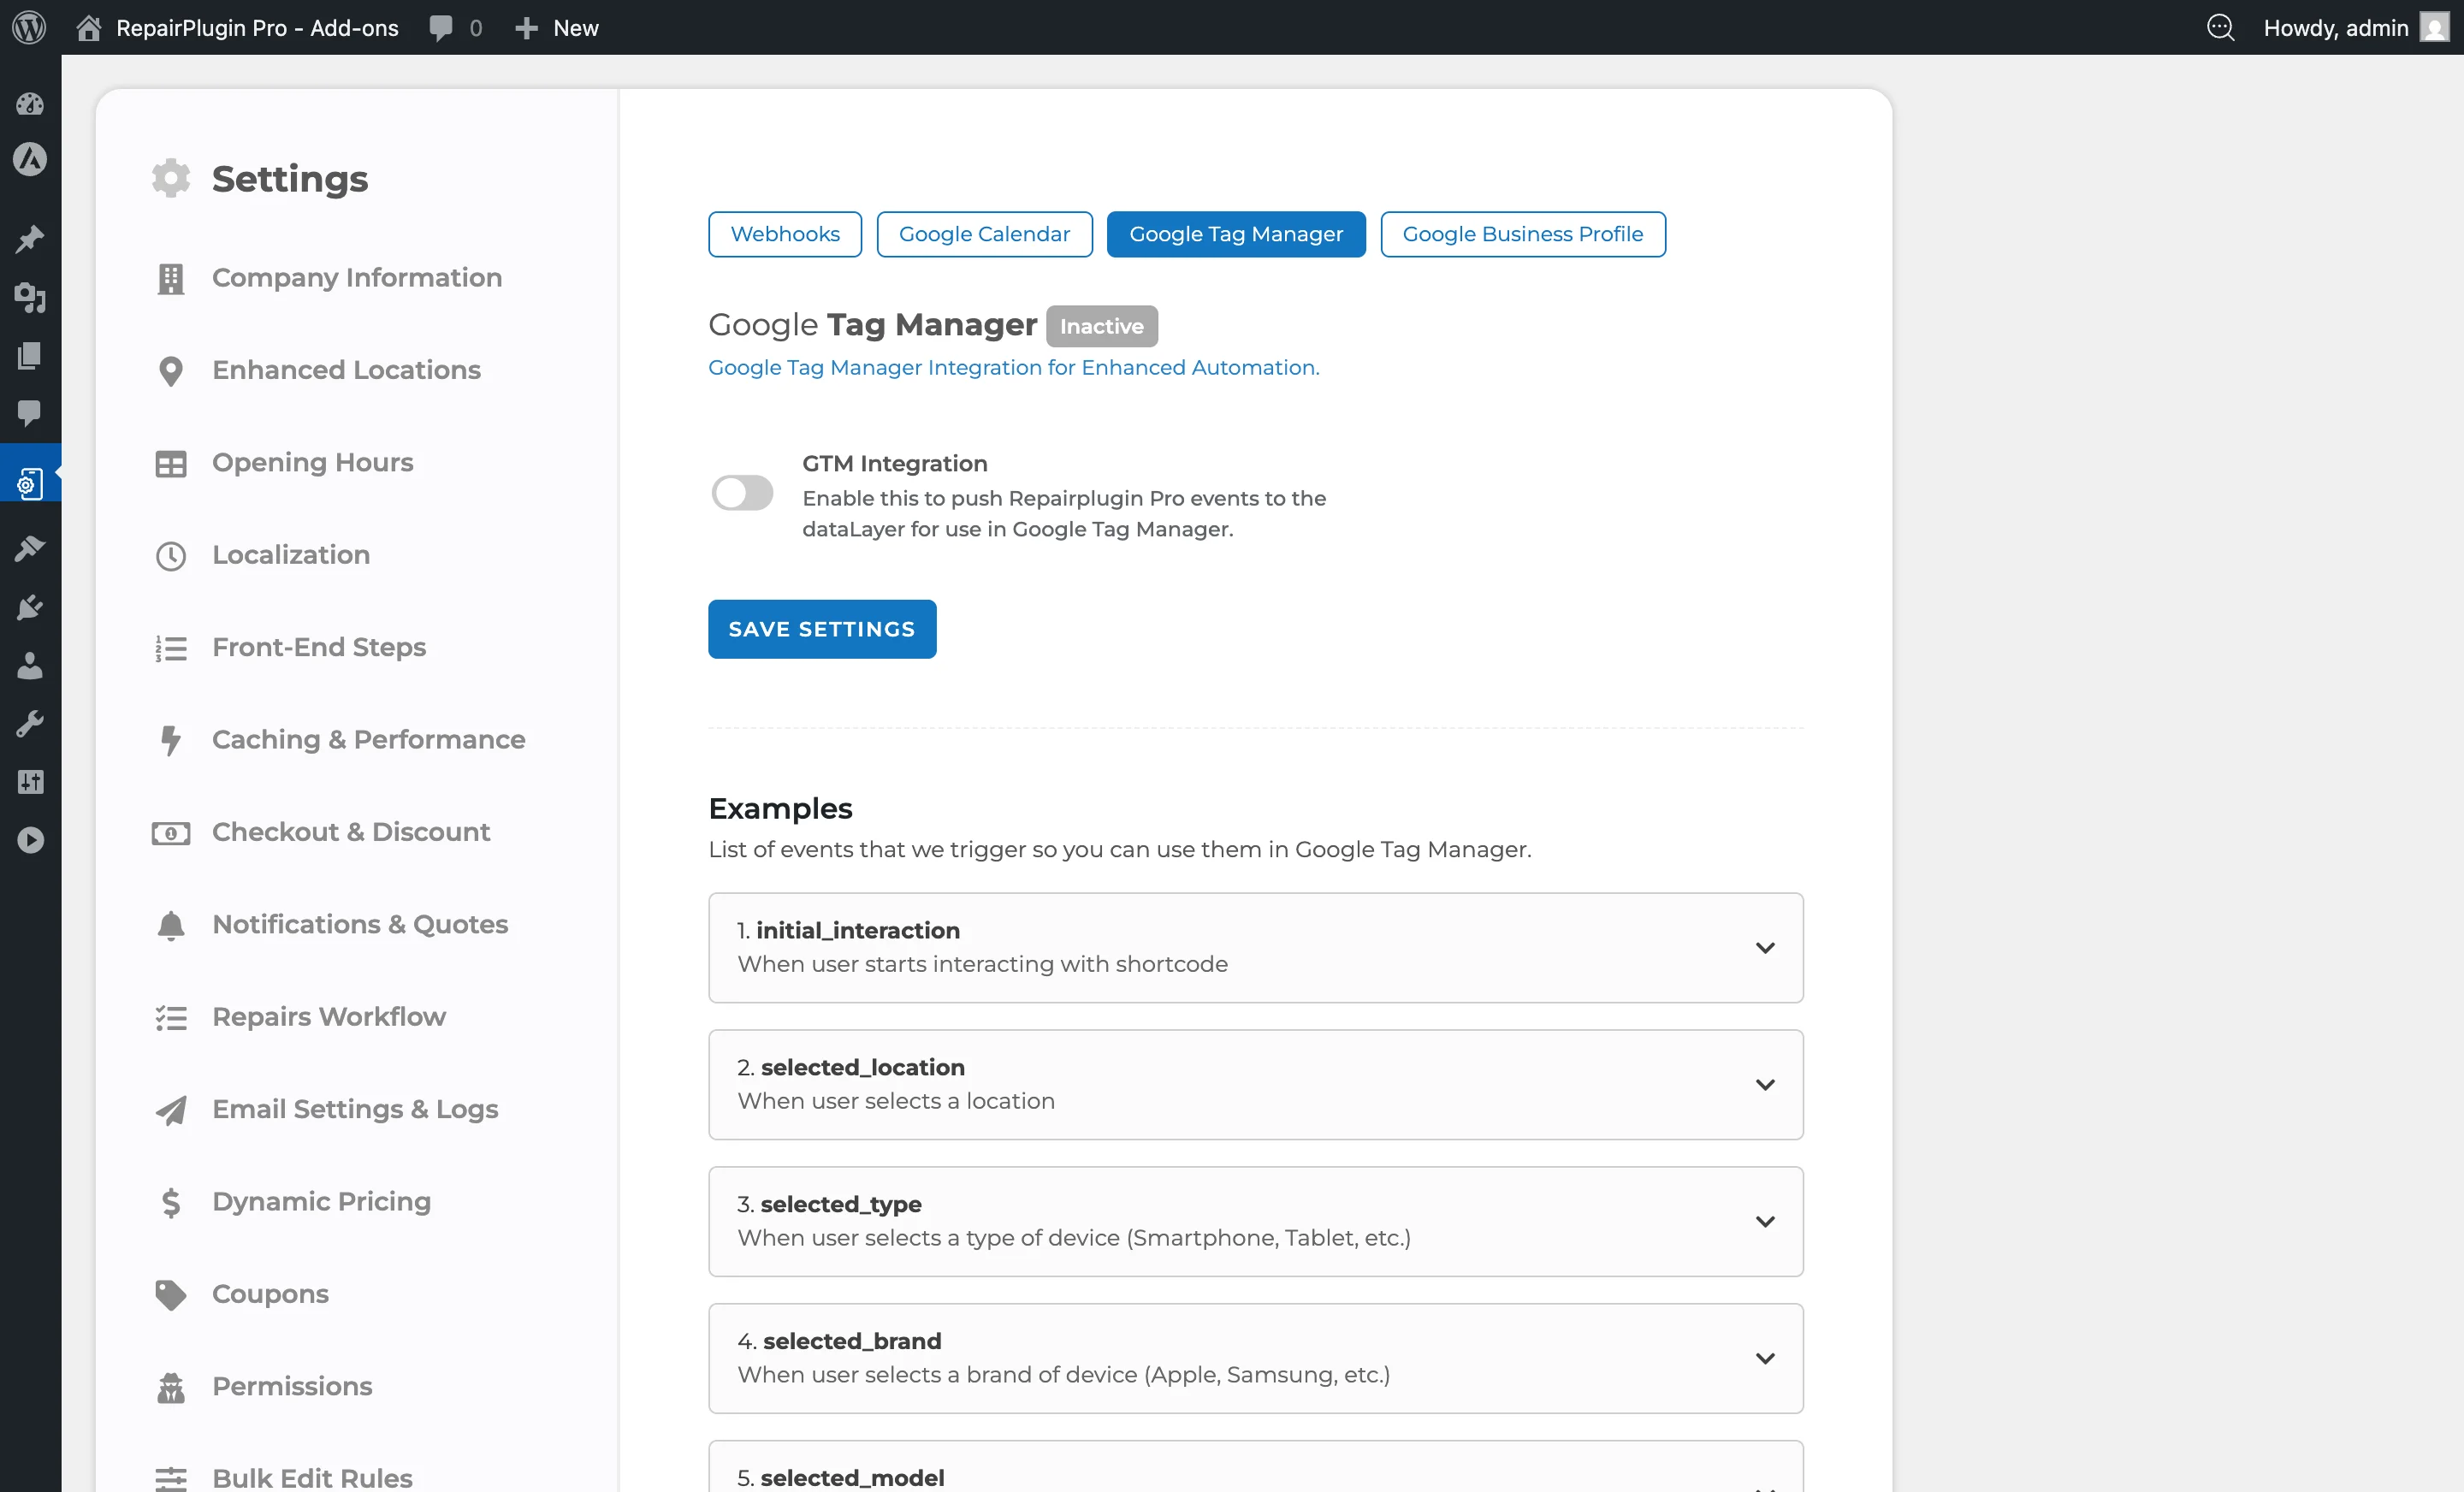
Task: Open the WordPress Dashboard icon
Action: click(x=31, y=104)
